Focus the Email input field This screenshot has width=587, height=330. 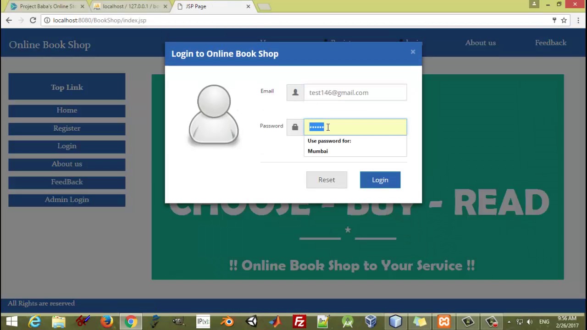pyautogui.click(x=355, y=93)
